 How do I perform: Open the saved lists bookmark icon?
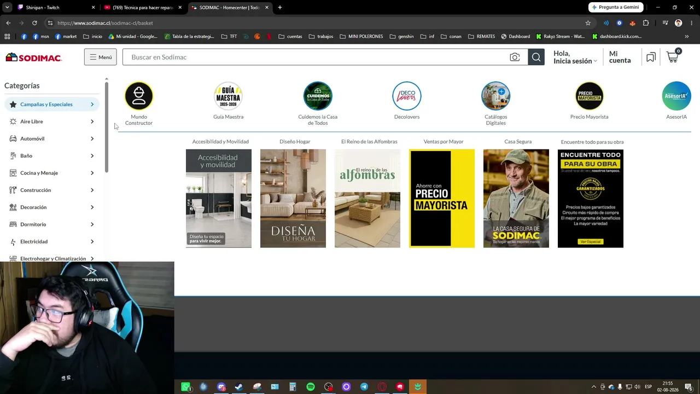[x=651, y=57]
